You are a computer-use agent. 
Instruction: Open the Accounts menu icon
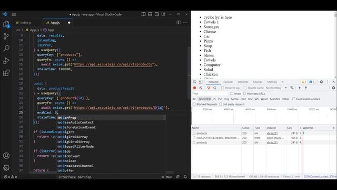tap(6, 156)
